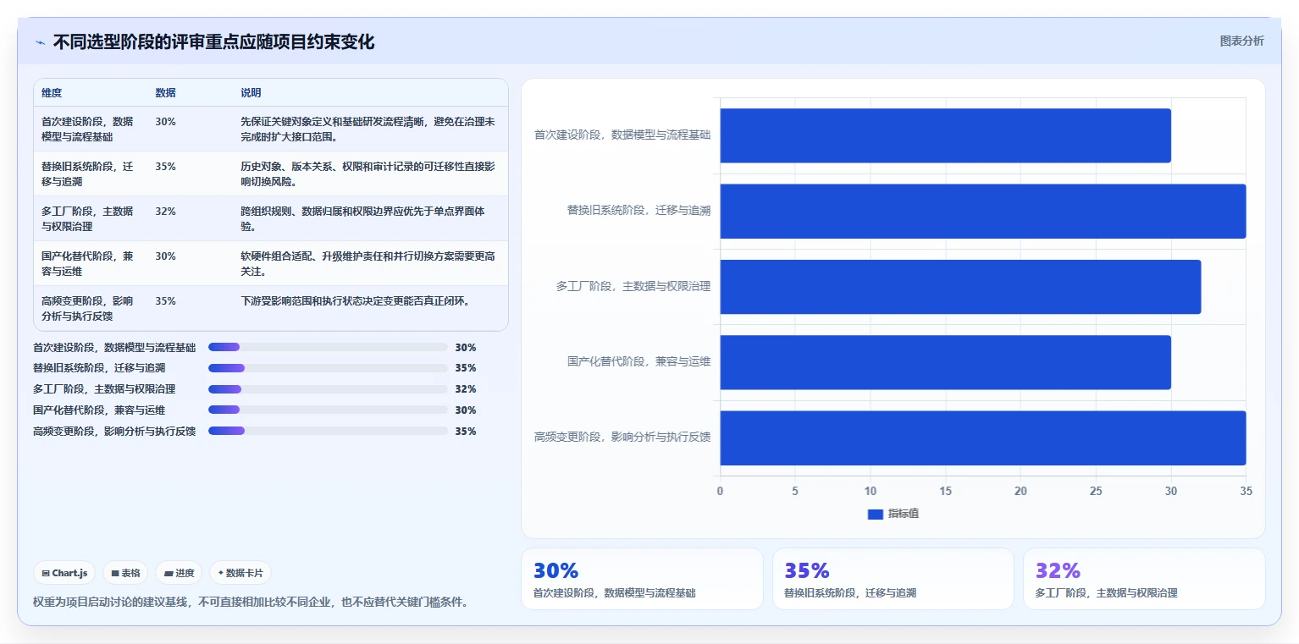Viewport: 1299px width, 644px height.
Task: Click the lightning icon beside the page title
Action: point(40,42)
